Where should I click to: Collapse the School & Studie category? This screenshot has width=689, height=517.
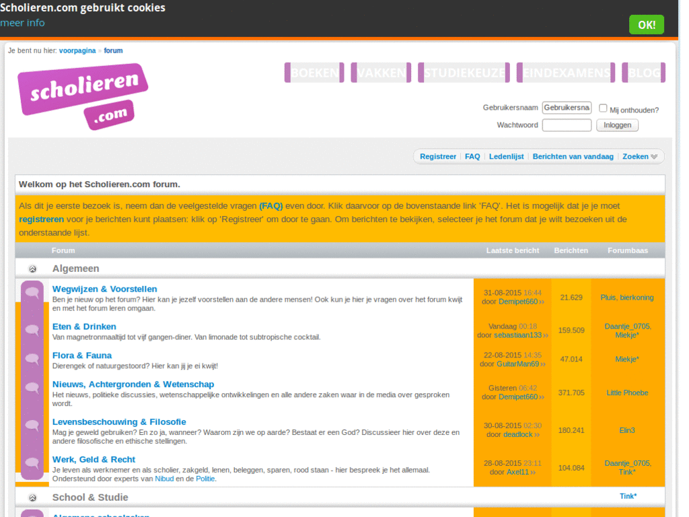point(32,497)
